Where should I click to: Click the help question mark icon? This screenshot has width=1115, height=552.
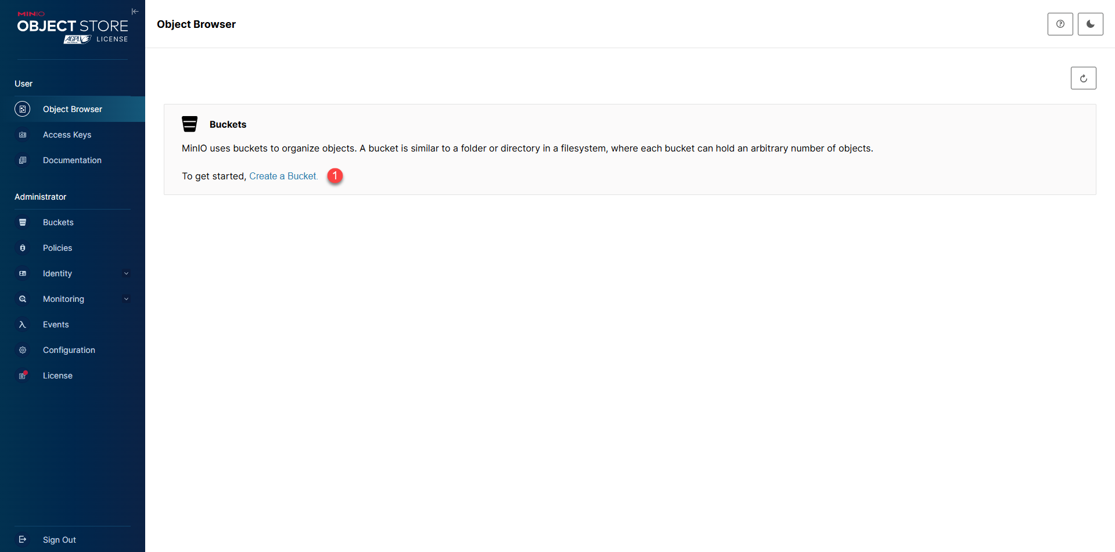[1060, 24]
